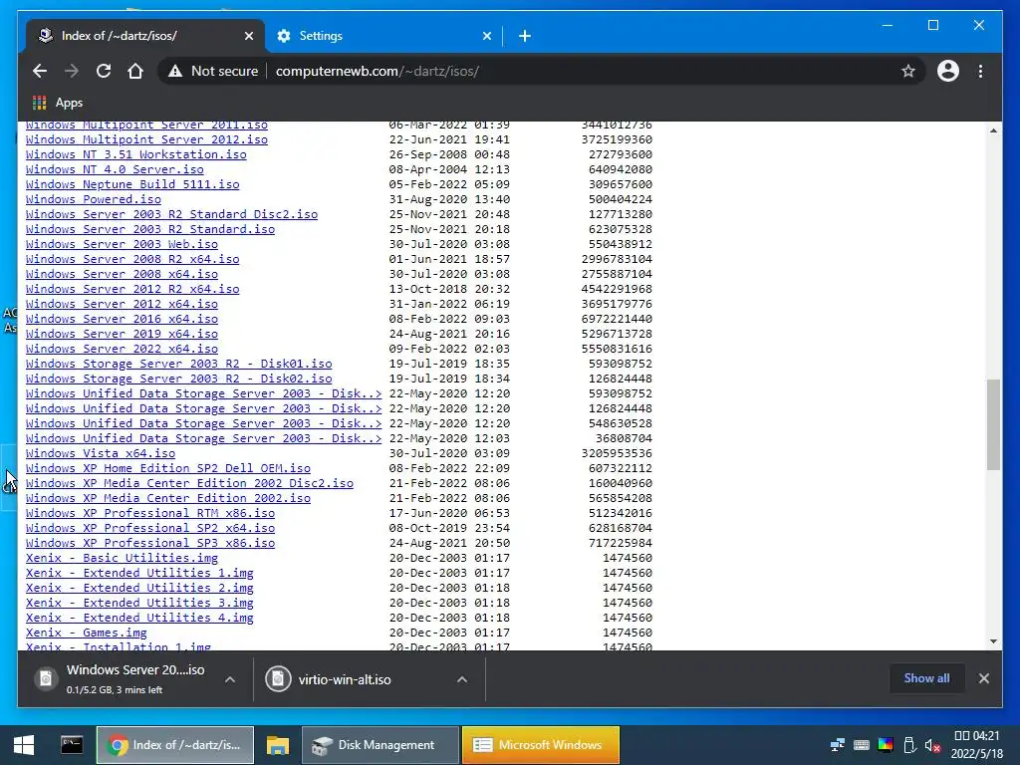This screenshot has width=1020, height=765.
Task: Open Xenix - Basic Utilities.img link
Action: (x=122, y=559)
